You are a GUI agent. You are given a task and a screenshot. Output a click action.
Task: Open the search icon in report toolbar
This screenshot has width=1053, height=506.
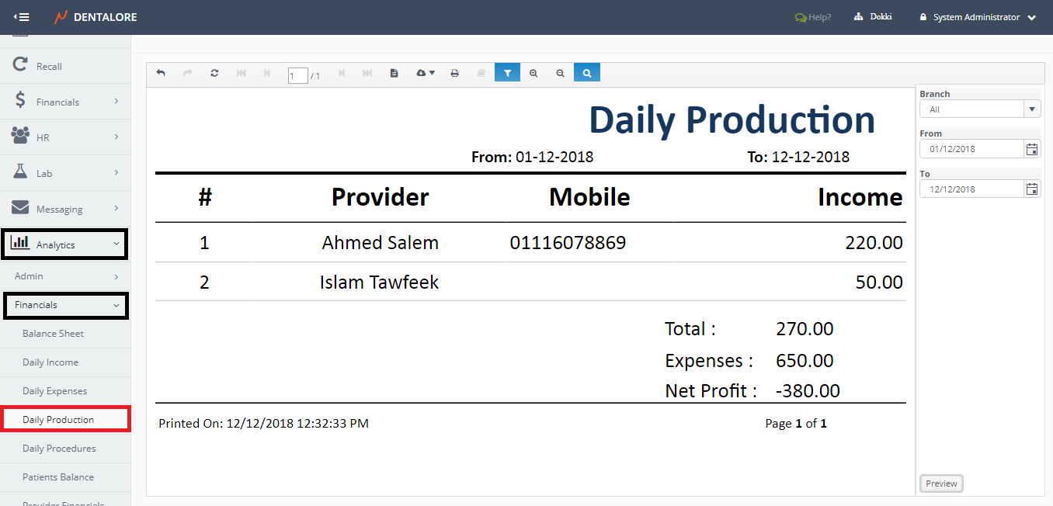[x=587, y=73]
